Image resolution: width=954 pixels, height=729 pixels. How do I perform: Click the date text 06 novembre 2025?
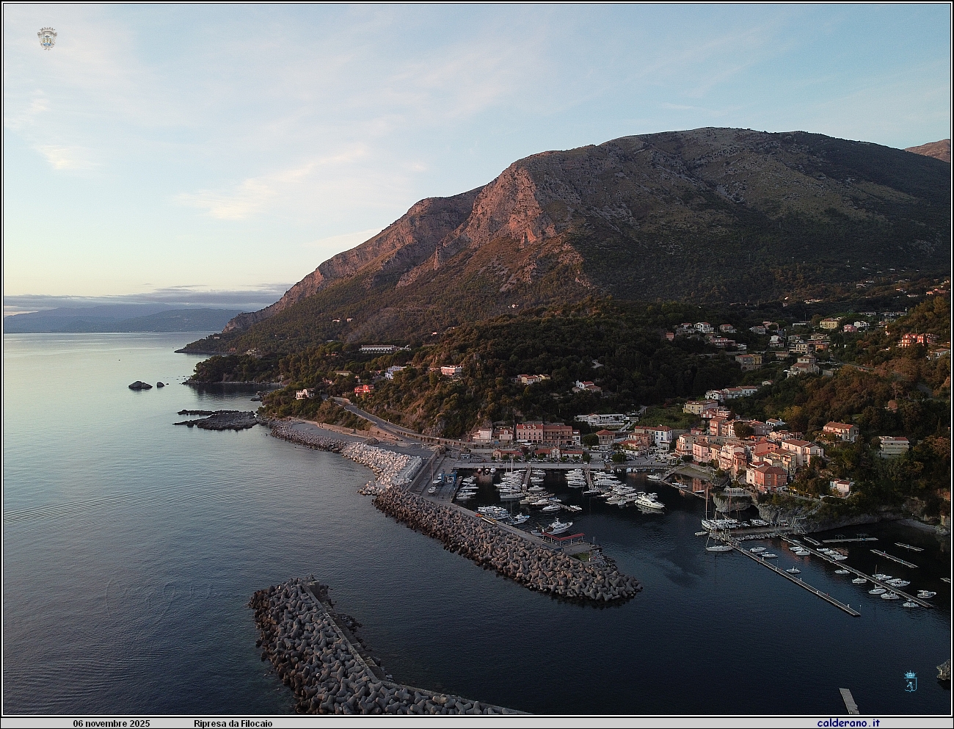(x=111, y=723)
